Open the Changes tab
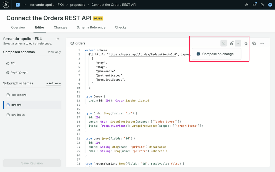The image size is (275, 172). [60, 28]
